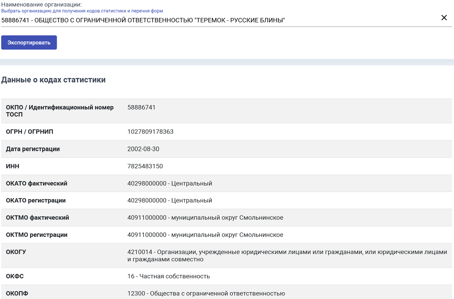Image resolution: width=454 pixels, height=299 pixels.
Task: Select the ИНН value 7825483150
Action: pyautogui.click(x=145, y=166)
